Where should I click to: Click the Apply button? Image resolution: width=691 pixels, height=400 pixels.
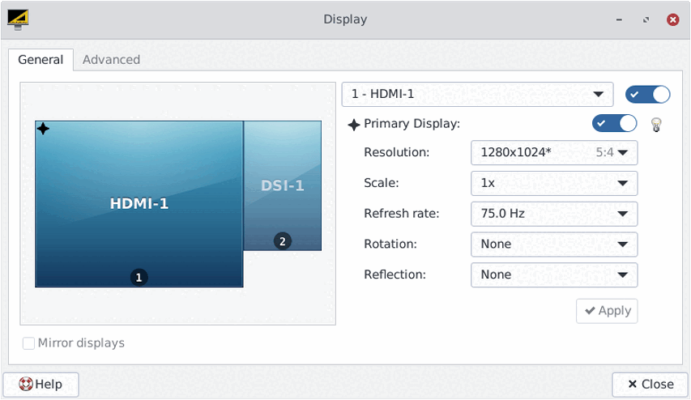(607, 311)
